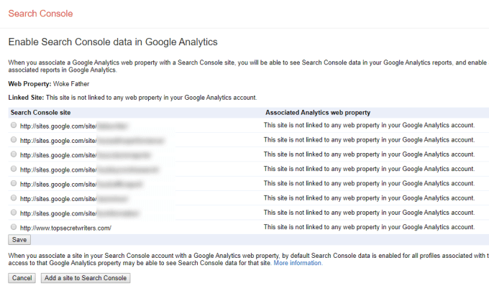Click the Enable Search Console data heading
Image resolution: width=489 pixels, height=288 pixels.
[112, 42]
